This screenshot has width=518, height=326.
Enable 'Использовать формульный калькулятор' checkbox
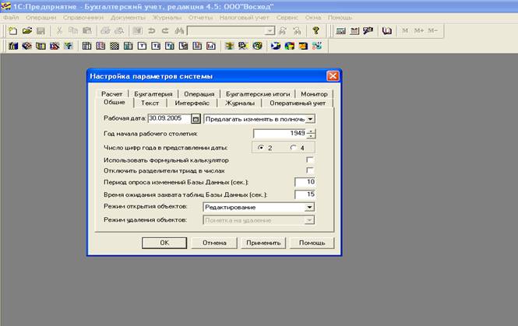pos(310,159)
